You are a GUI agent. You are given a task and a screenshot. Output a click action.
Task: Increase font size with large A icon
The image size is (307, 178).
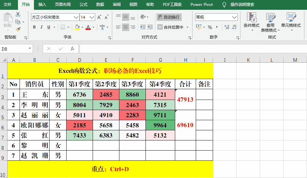tap(99, 17)
